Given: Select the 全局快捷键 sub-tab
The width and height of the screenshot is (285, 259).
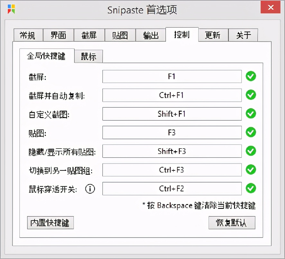Looking at the screenshot, I should (x=47, y=56).
